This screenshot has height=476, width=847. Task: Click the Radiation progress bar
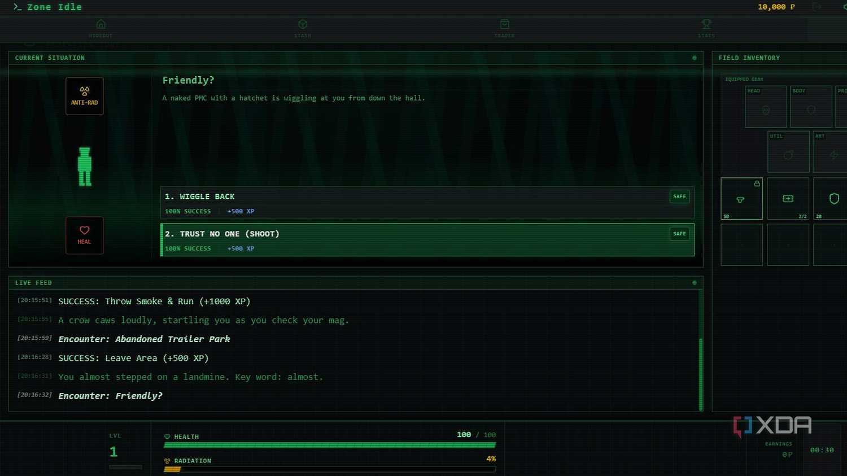[330, 469]
